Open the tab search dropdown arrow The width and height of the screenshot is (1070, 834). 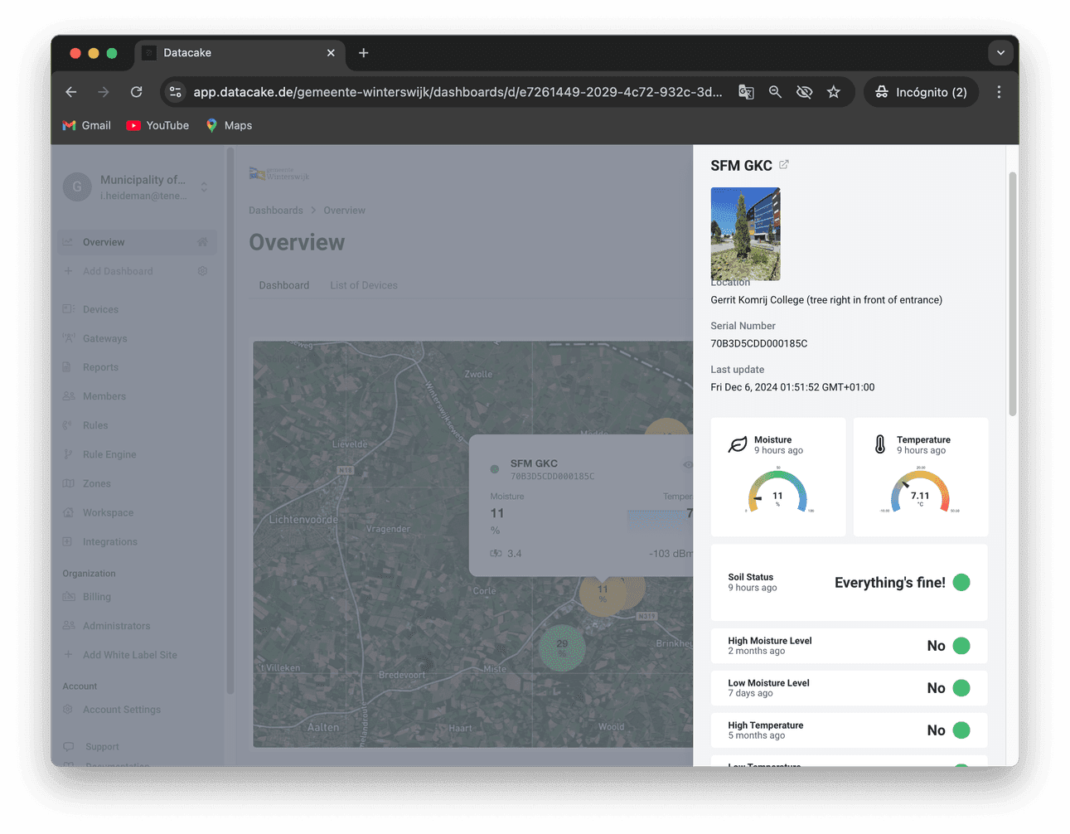(1000, 53)
